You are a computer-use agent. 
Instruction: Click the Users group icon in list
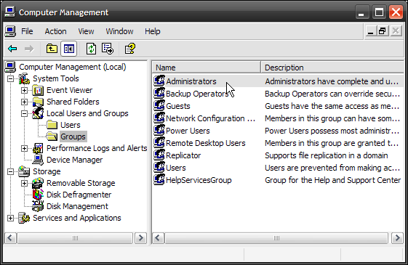[159, 167]
